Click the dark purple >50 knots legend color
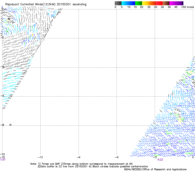The width and height of the screenshot is (195, 171). 183,3
